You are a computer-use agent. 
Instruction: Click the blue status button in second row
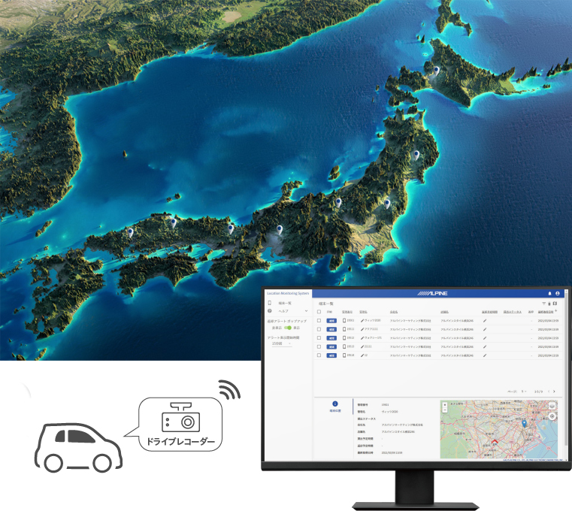(x=331, y=329)
